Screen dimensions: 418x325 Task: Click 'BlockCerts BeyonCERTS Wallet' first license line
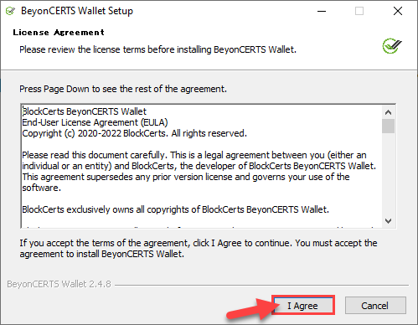coord(84,111)
